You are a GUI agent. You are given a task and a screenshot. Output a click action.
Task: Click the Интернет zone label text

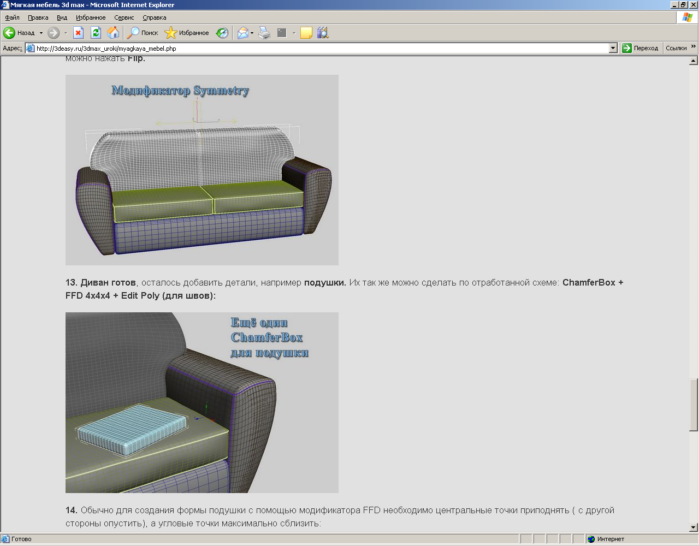611,539
